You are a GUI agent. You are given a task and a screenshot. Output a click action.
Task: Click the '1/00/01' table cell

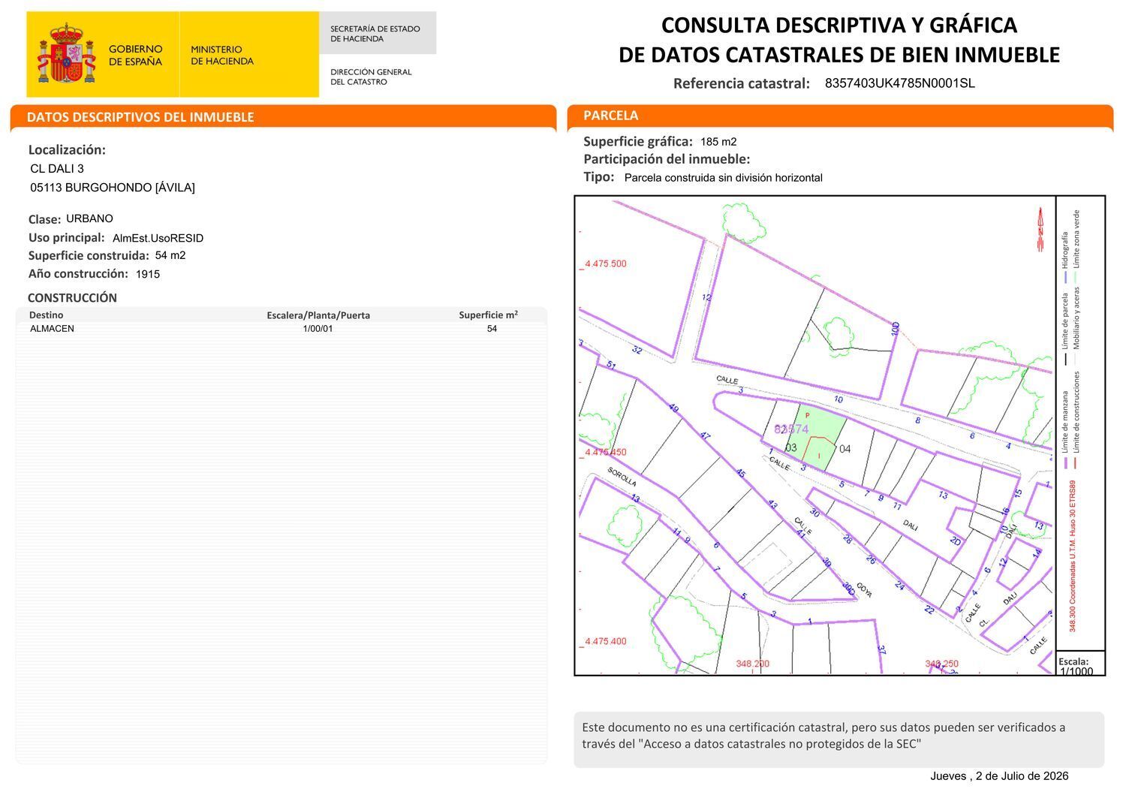318,329
